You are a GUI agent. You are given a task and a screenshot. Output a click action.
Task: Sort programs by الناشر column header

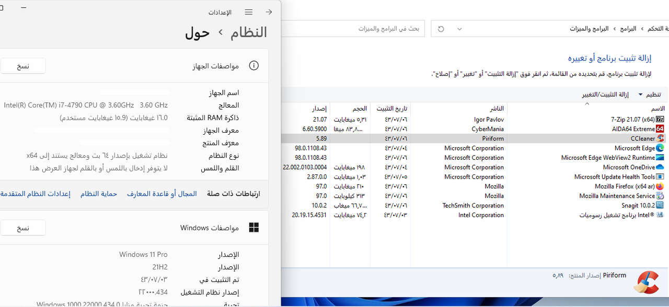click(x=497, y=109)
